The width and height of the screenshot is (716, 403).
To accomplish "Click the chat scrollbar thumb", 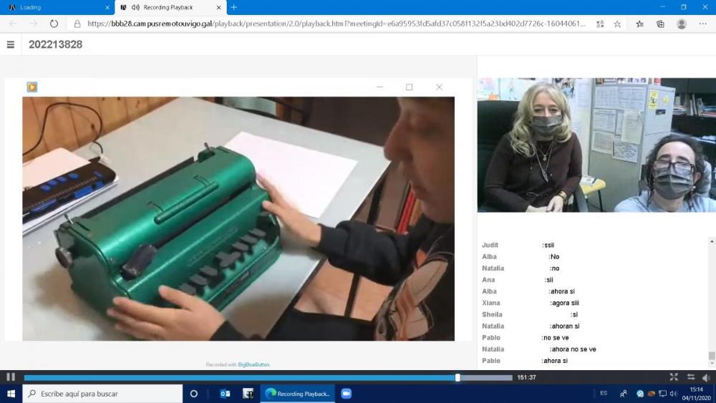I will pyautogui.click(x=712, y=356).
